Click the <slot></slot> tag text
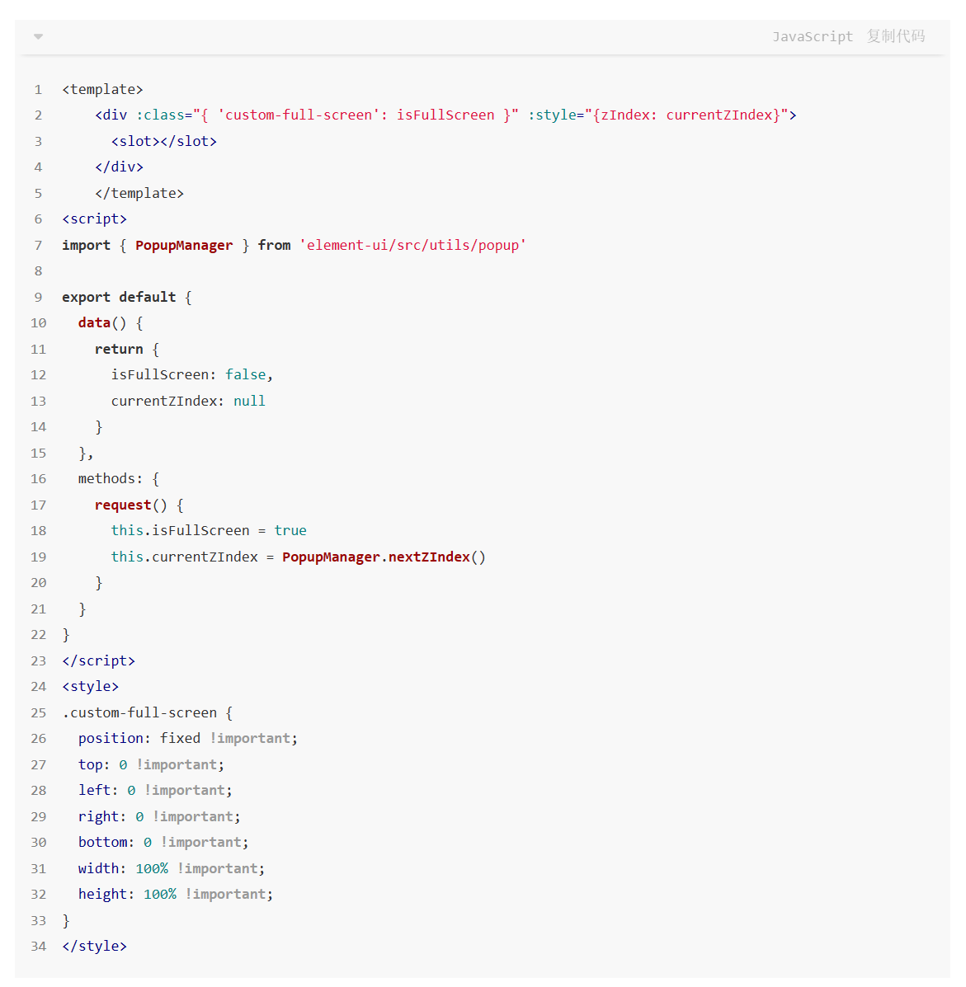 coord(163,141)
